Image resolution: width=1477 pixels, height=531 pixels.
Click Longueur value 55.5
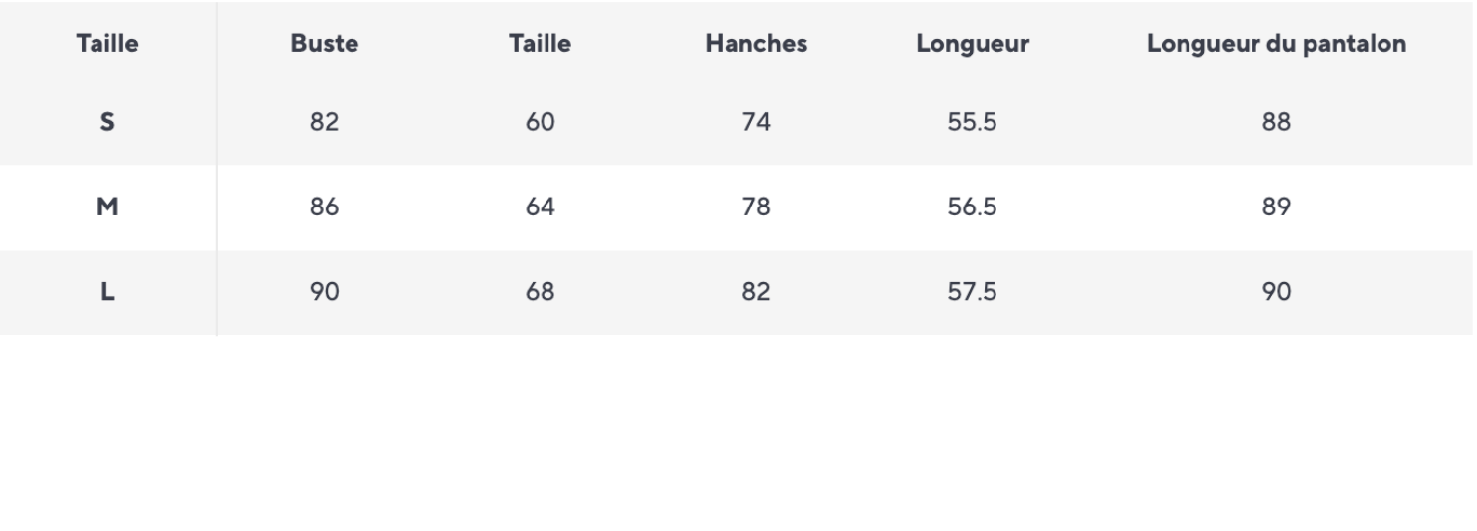coord(972,122)
